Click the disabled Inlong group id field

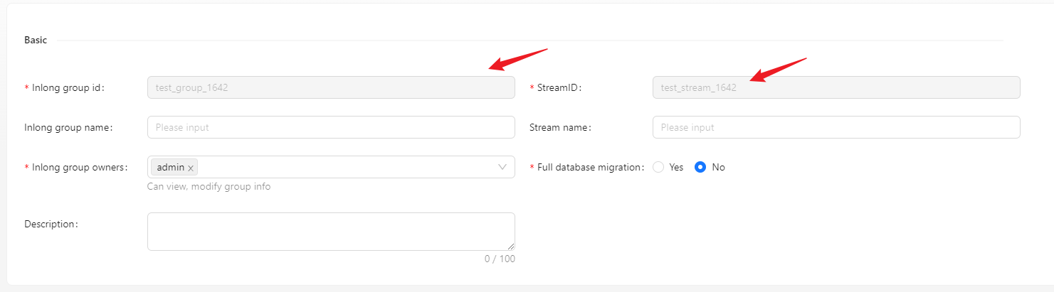(x=331, y=87)
